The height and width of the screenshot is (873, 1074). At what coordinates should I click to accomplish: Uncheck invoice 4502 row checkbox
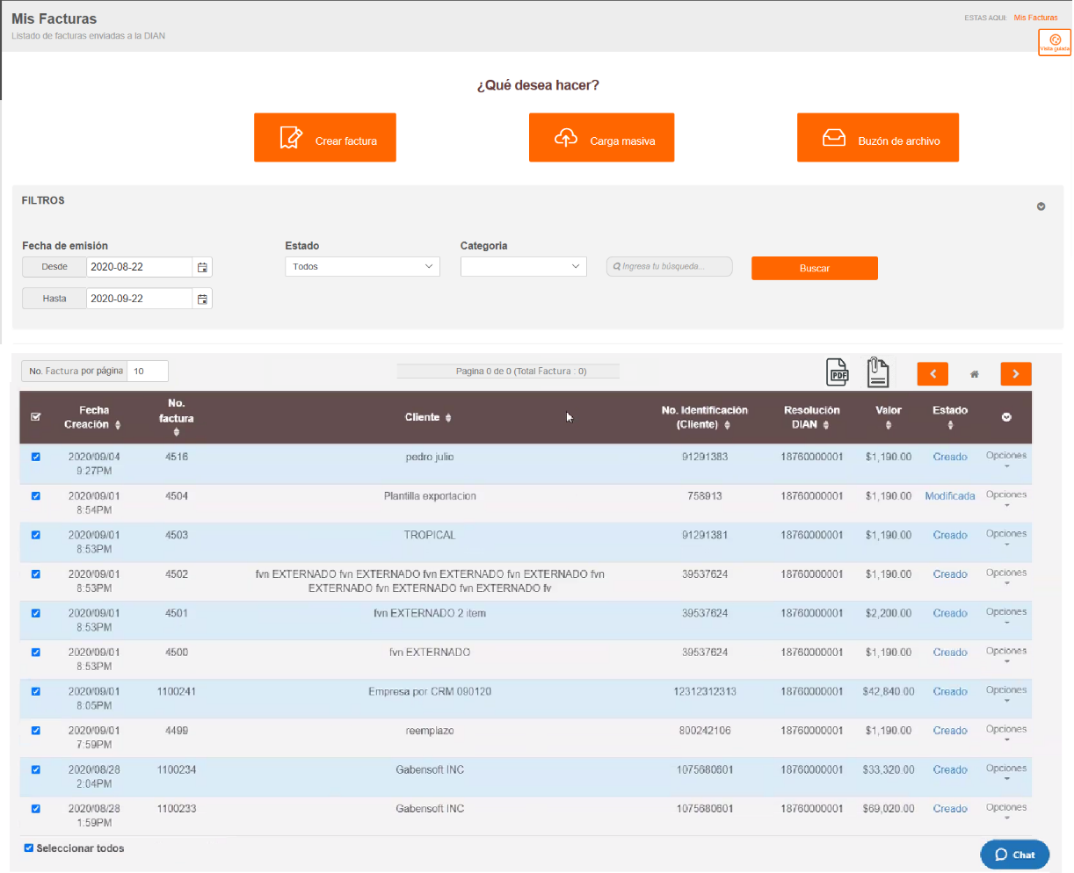click(x=36, y=574)
